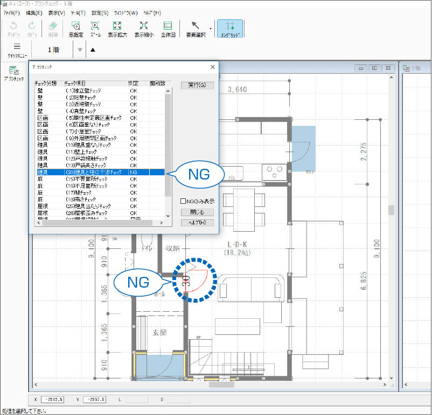This screenshot has width=432, height=415.
Task: Select the (5)属性未定義区画チェック row
Action: click(100, 118)
